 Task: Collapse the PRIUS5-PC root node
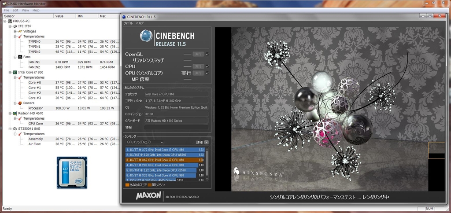click(4, 21)
